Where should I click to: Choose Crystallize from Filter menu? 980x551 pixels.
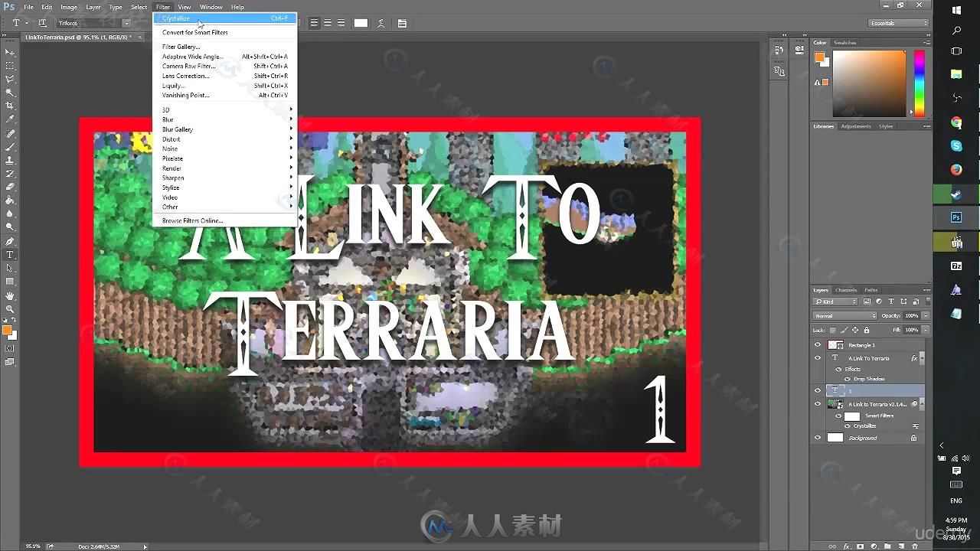click(226, 18)
